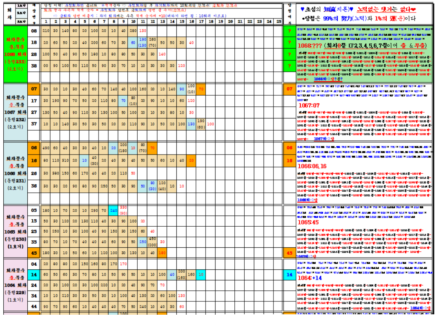
Task: Click the 280 cell in row 08
Action: coord(133,31)
